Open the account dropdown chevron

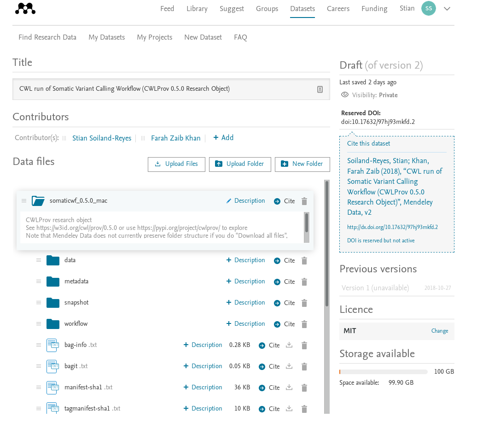pyautogui.click(x=447, y=9)
